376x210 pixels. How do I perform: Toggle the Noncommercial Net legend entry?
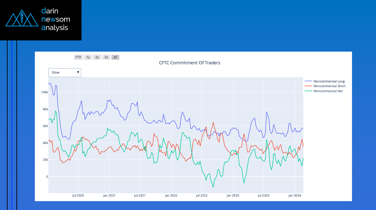(328, 91)
